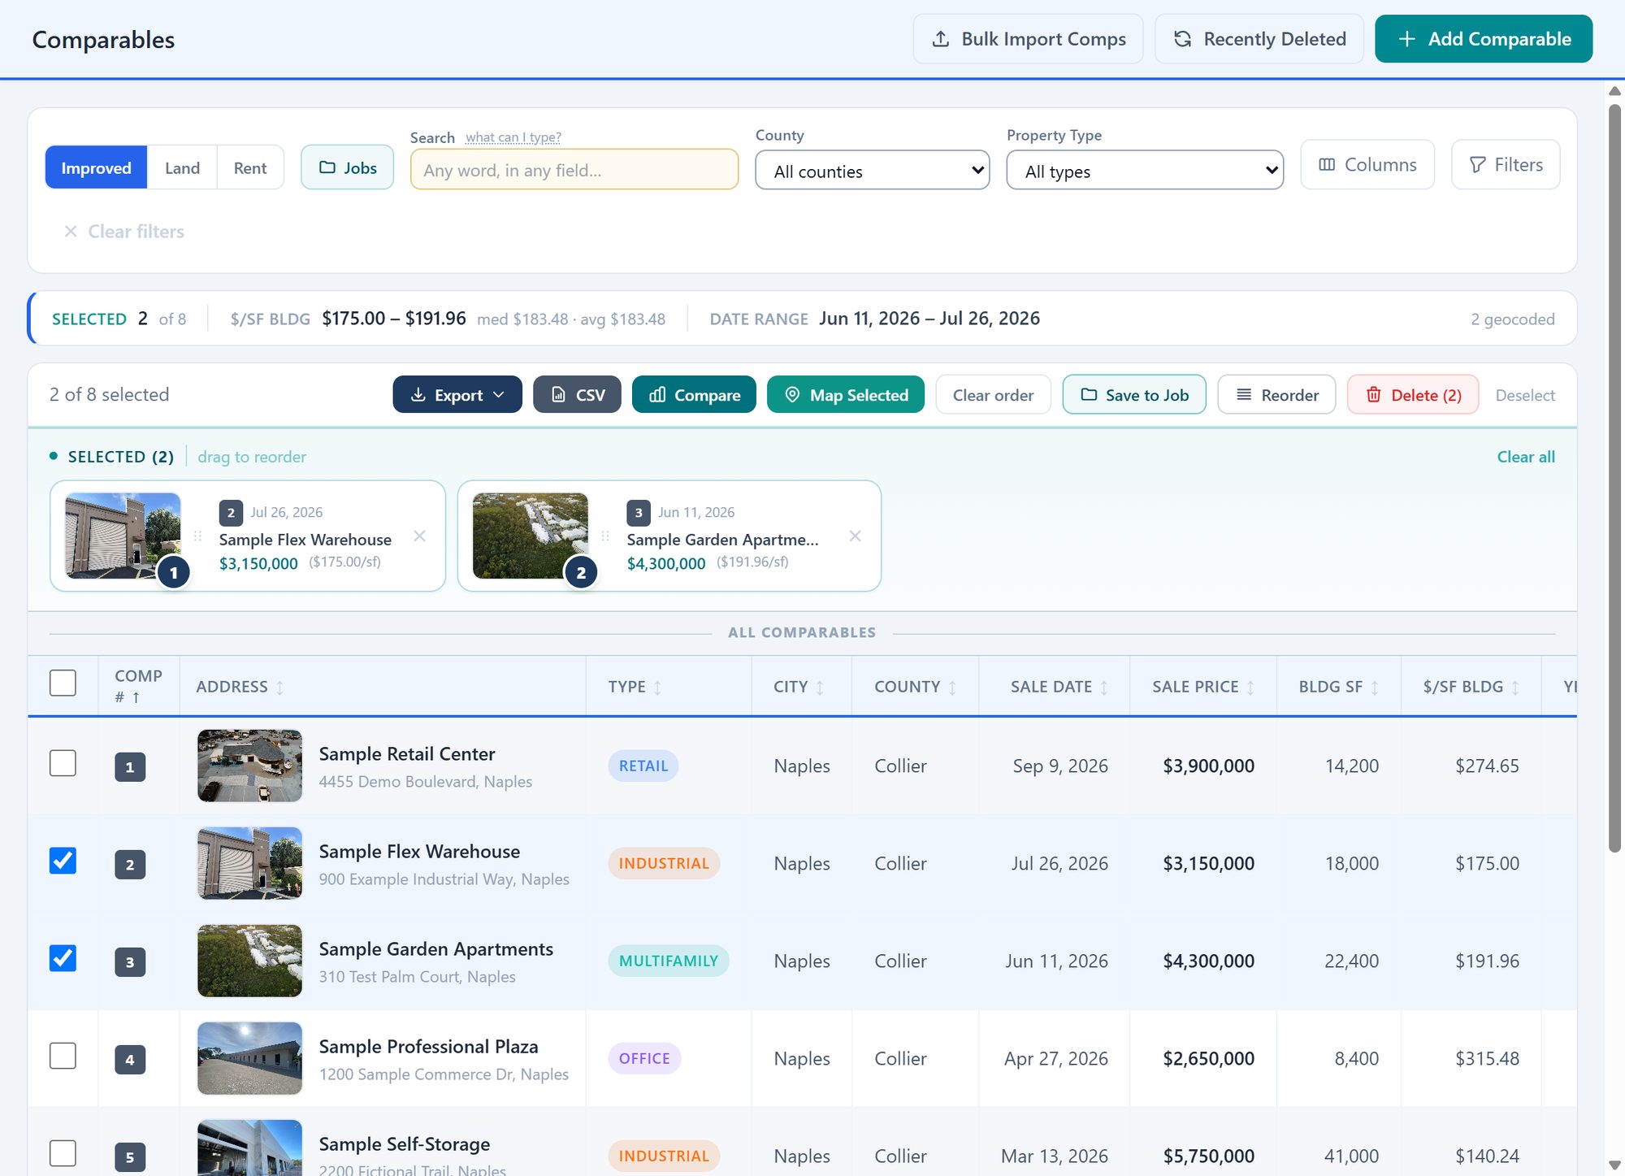Uncheck the Sample Flex Warehouse row checkbox
Screen dimensions: 1625x1176
[63, 861]
